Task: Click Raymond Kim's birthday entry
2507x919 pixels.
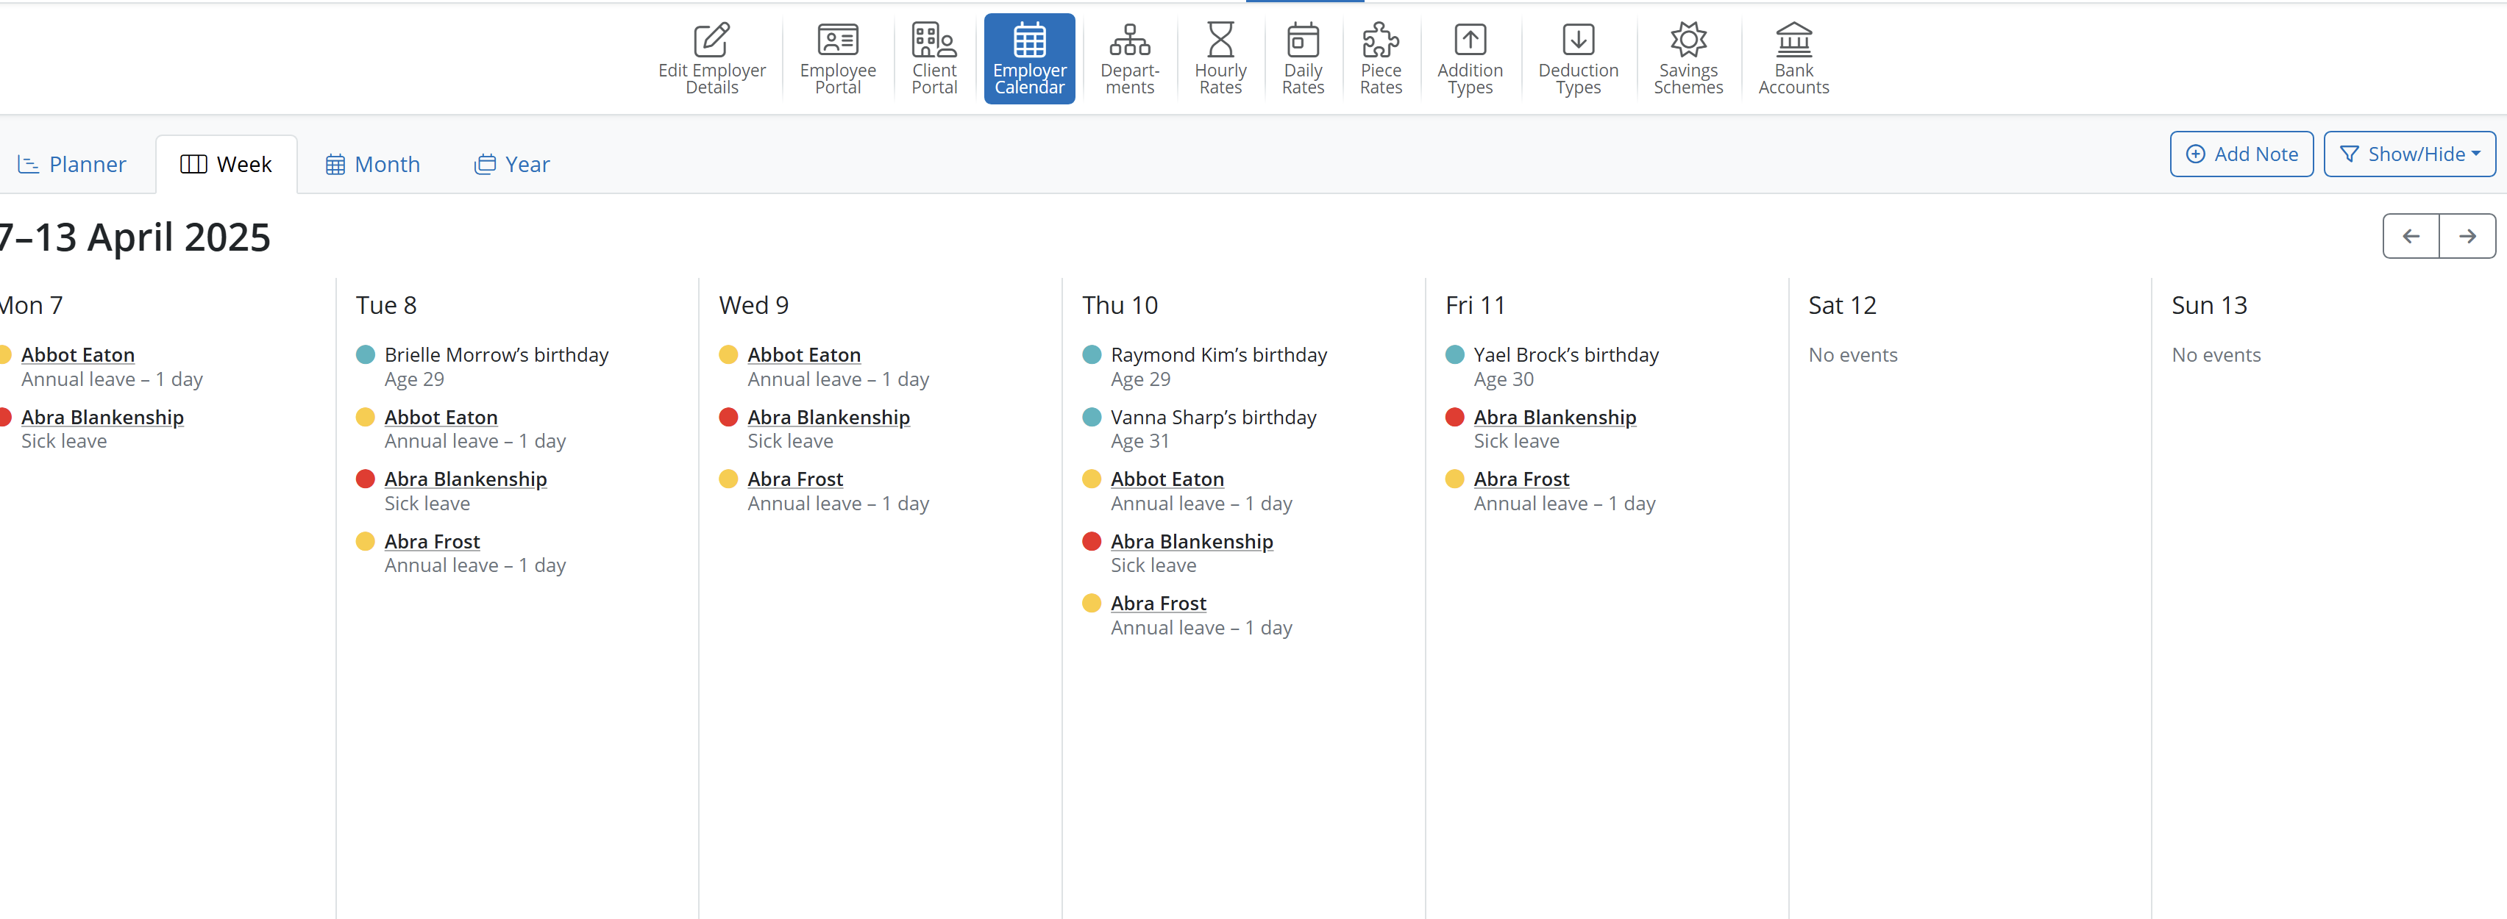Action: 1218,355
